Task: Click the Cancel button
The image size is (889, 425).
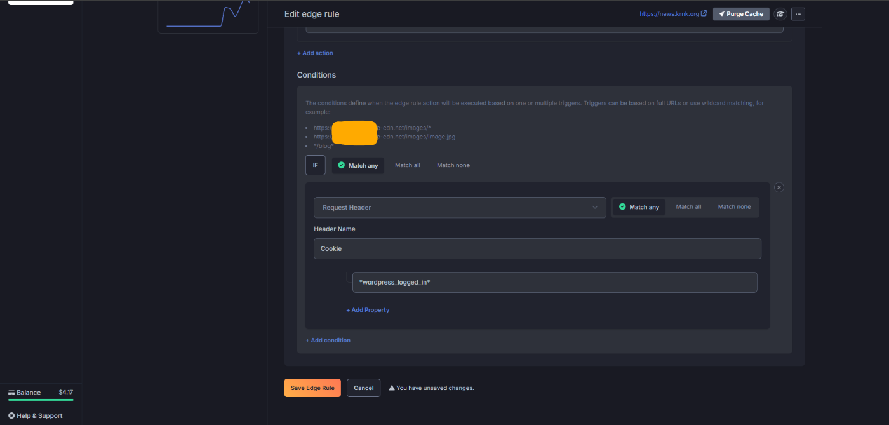Action: pyautogui.click(x=363, y=388)
